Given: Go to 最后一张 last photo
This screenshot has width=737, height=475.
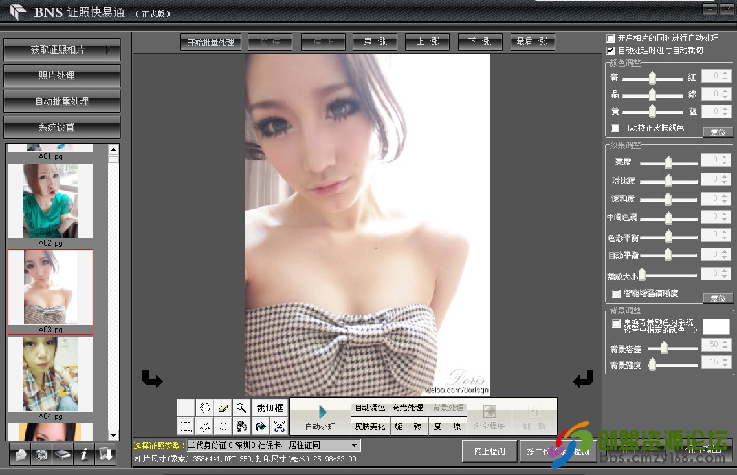Looking at the screenshot, I should 533,42.
